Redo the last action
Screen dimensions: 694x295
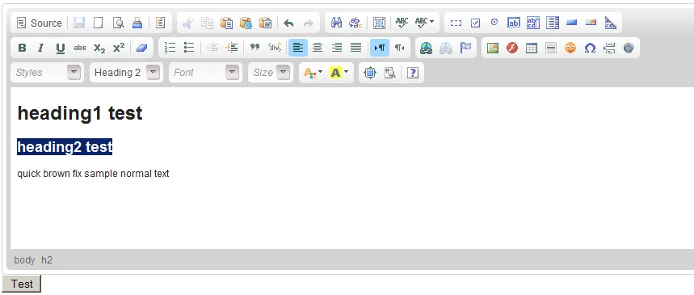point(308,23)
